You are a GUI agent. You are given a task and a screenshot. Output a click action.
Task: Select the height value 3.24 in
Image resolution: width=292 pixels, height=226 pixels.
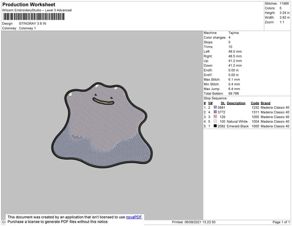coord(285,13)
